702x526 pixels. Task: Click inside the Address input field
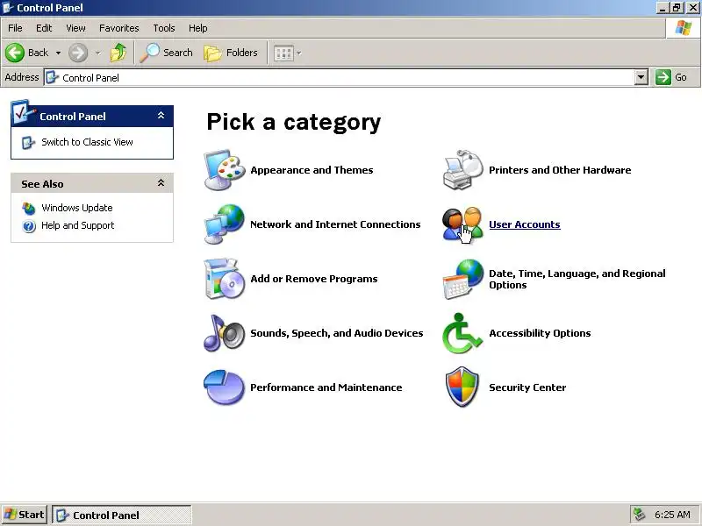click(x=339, y=77)
